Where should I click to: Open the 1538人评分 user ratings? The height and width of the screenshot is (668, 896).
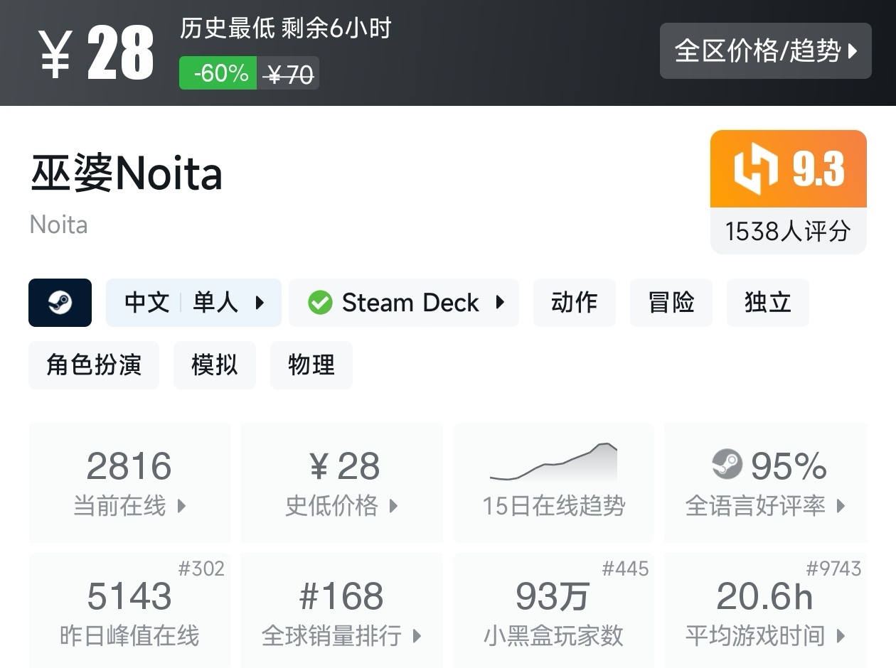(788, 231)
